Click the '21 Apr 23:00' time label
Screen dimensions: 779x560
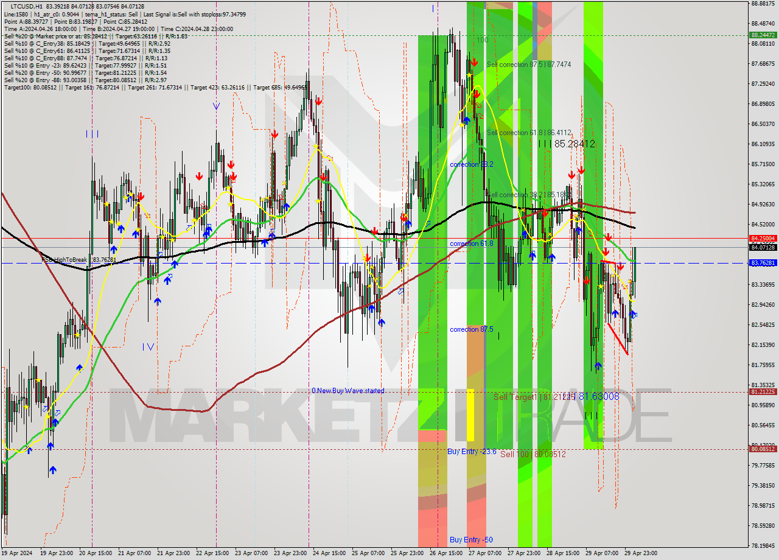(x=173, y=554)
